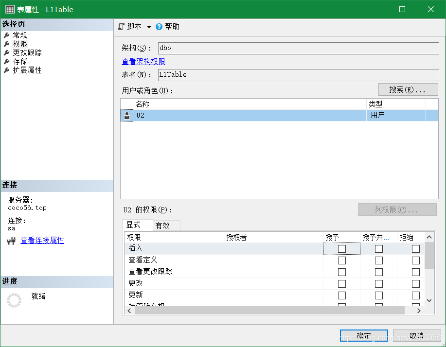Click the horizontal scrollbar thumb of permissions grid

click(269, 311)
